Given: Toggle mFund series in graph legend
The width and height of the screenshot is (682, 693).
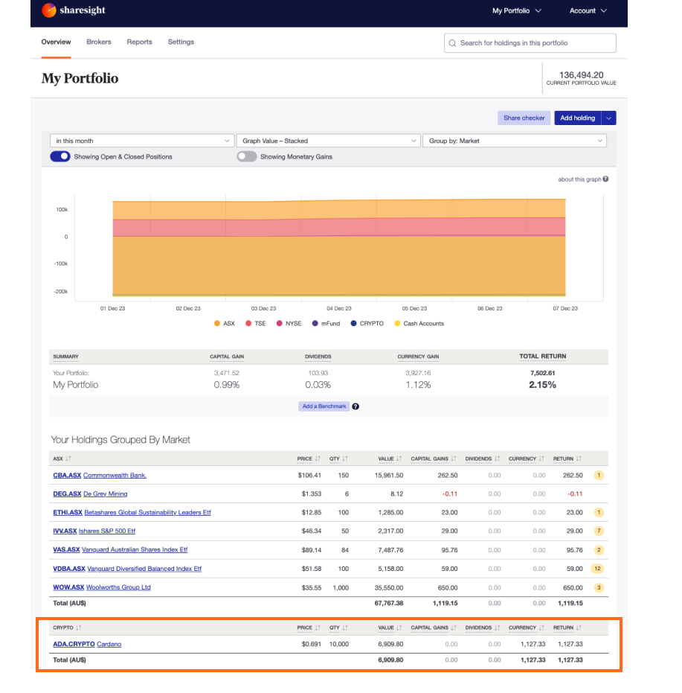Looking at the screenshot, I should point(326,324).
